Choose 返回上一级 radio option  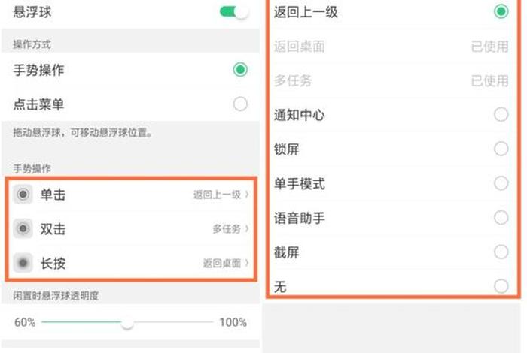coord(501,12)
